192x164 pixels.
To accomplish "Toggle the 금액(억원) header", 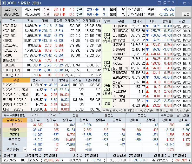I will point(15,120).
